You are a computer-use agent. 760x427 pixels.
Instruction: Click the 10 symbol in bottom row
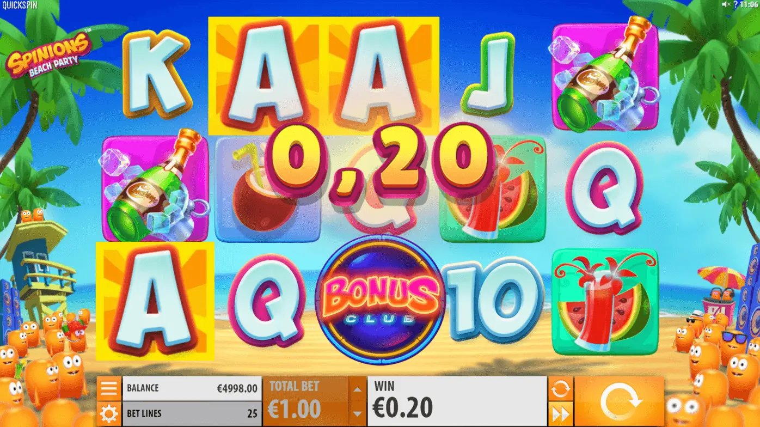493,300
